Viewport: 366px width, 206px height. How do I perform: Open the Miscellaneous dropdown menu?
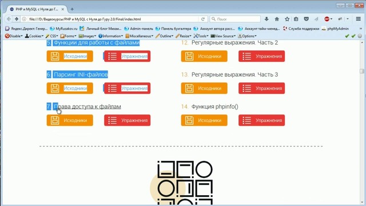(140, 36)
